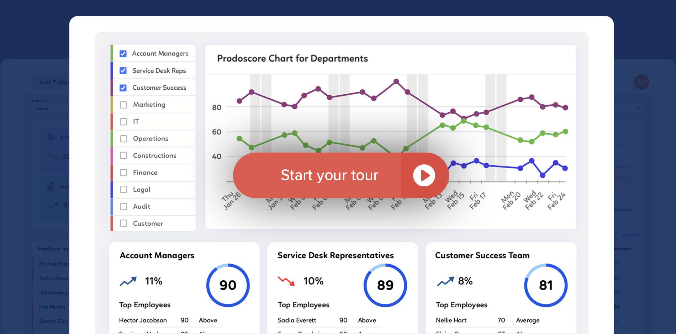Click the 40 y-axis label
Viewport: 676px width, 334px height.
pyautogui.click(x=217, y=157)
